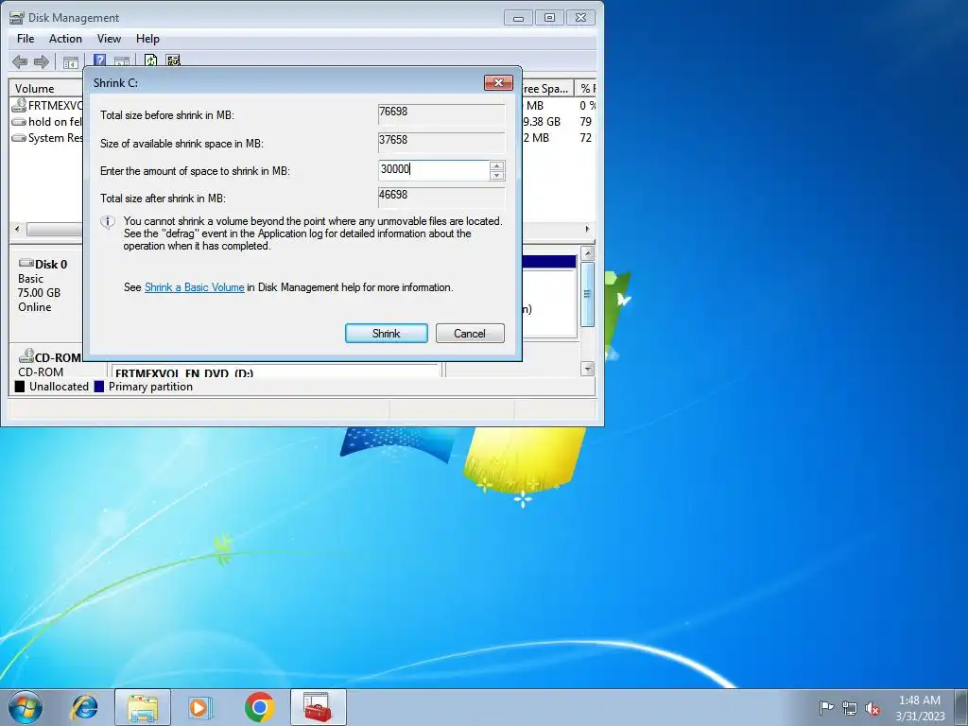Click the '75.00 GB' Disk 0 size text
Screen dimensions: 968x726
[x=39, y=293]
